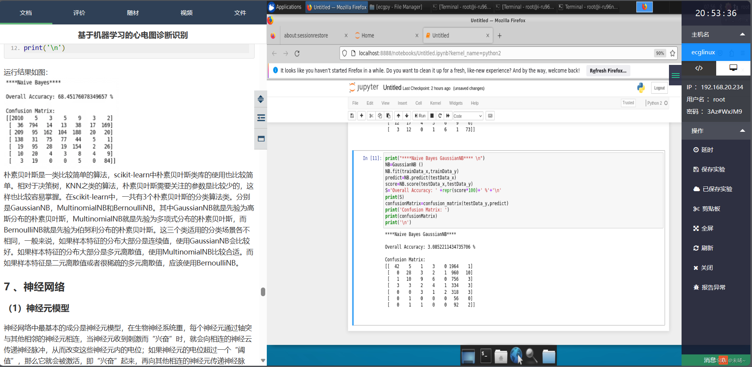Open the Jupyter File menu
The width and height of the screenshot is (752, 367).
point(355,103)
